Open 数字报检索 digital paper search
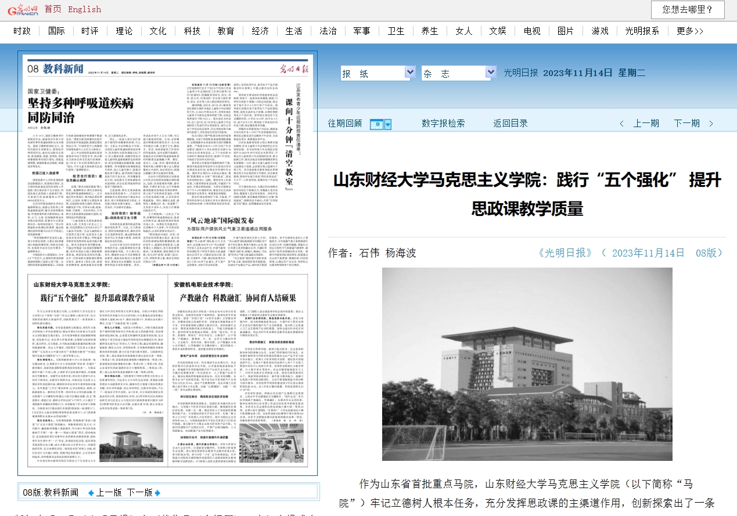Image resolution: width=737 pixels, height=516 pixels. pos(443,123)
